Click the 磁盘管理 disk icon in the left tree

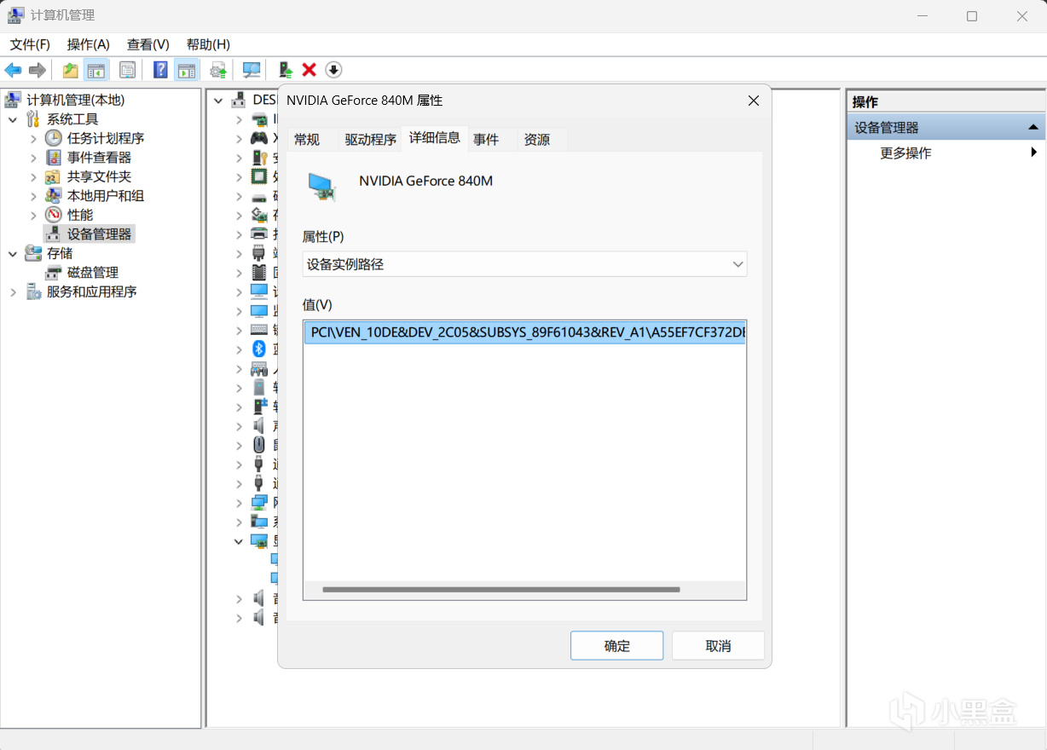54,273
